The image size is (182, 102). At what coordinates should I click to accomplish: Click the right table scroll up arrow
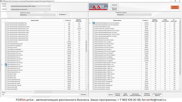coord(180,20)
